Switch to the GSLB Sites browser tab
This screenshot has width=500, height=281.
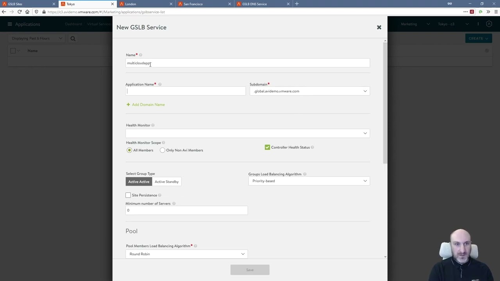(x=29, y=4)
